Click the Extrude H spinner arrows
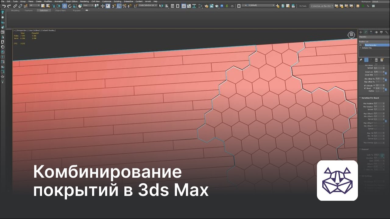Image resolution: width=390 pixels, height=219 pixels. coord(384,85)
